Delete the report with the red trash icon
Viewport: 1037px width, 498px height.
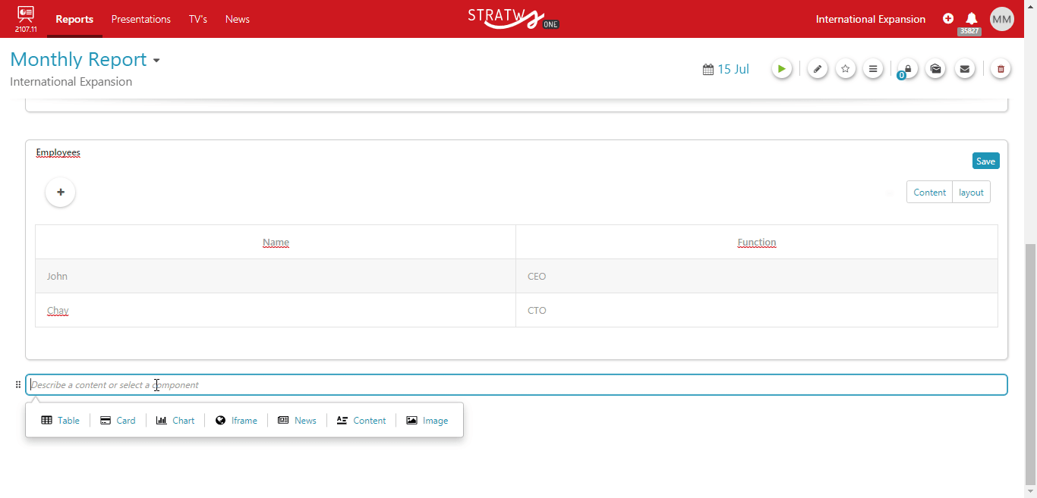tap(1001, 69)
